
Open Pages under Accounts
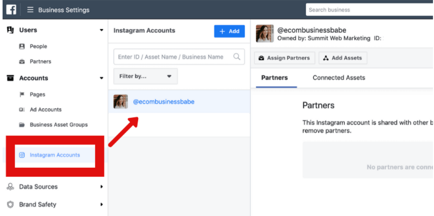pos(37,94)
